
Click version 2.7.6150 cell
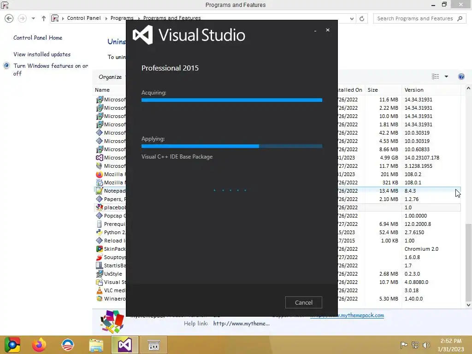414,232
